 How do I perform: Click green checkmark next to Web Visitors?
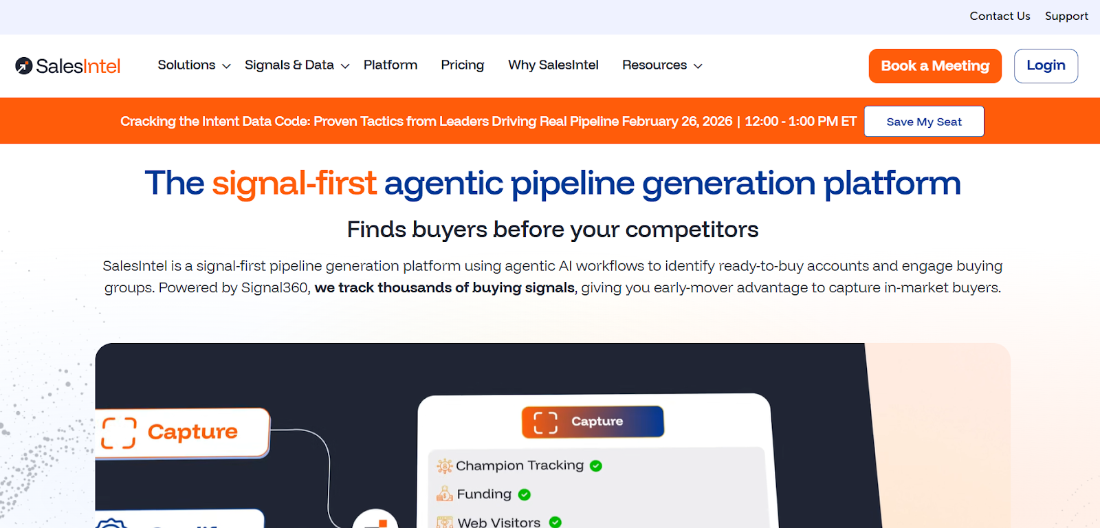[x=555, y=522]
